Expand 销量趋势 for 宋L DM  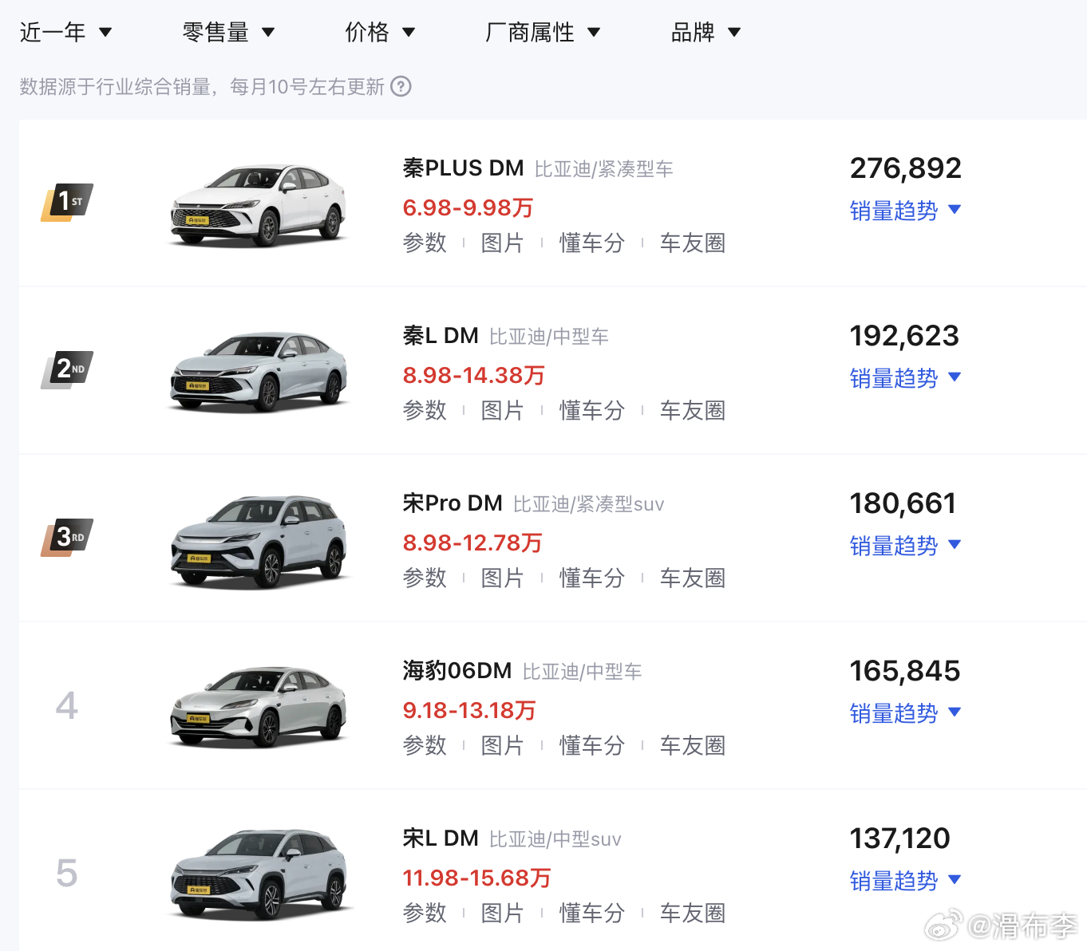905,881
